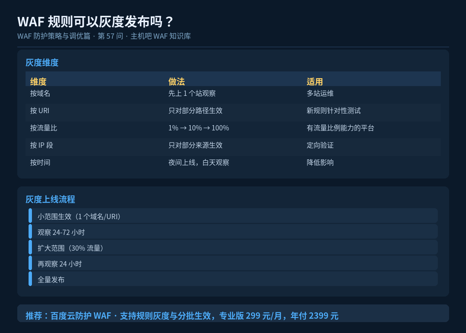Click the section heading '灰度维度'
Screen dimensions: 466x333
point(42,63)
